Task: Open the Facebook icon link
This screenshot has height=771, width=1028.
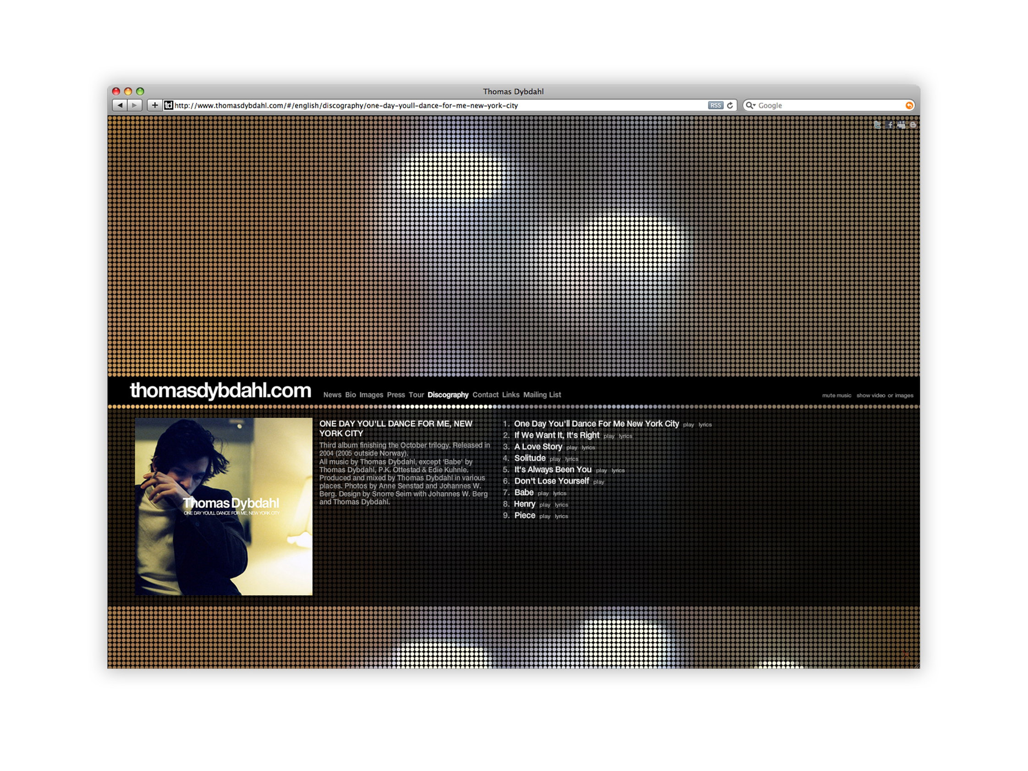Action: click(890, 125)
